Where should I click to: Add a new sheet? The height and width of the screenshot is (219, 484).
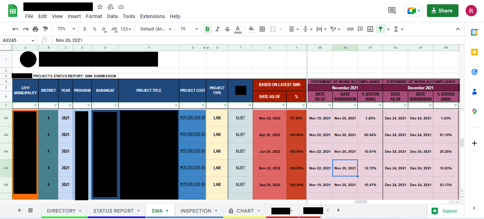[x=19, y=210]
